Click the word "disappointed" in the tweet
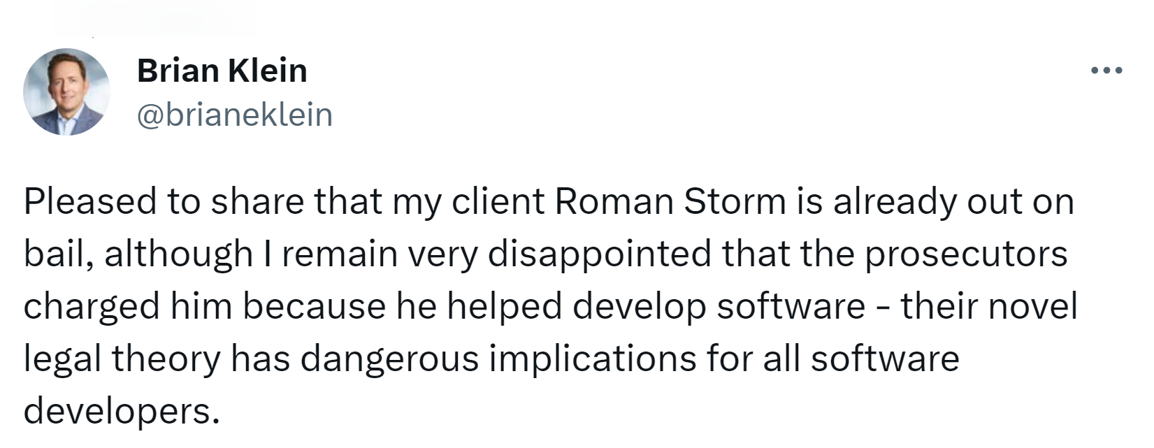This screenshot has width=1154, height=448. (x=599, y=254)
